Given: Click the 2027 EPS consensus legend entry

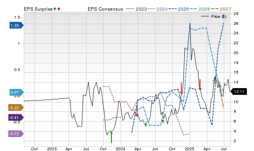Looking at the screenshot, I should coord(221,9).
